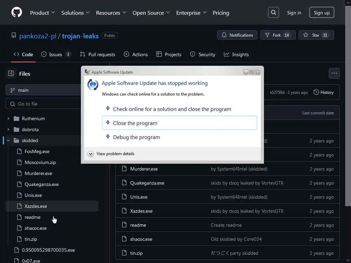Click the file icon beside Murderer.exe in table
The height and width of the screenshot is (263, 351).
click(124, 168)
